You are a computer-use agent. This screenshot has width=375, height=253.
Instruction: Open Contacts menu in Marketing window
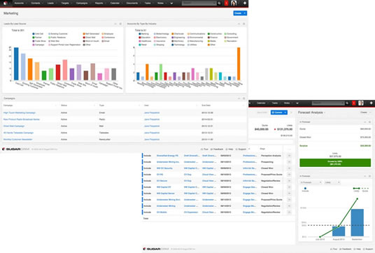coord(36,3)
